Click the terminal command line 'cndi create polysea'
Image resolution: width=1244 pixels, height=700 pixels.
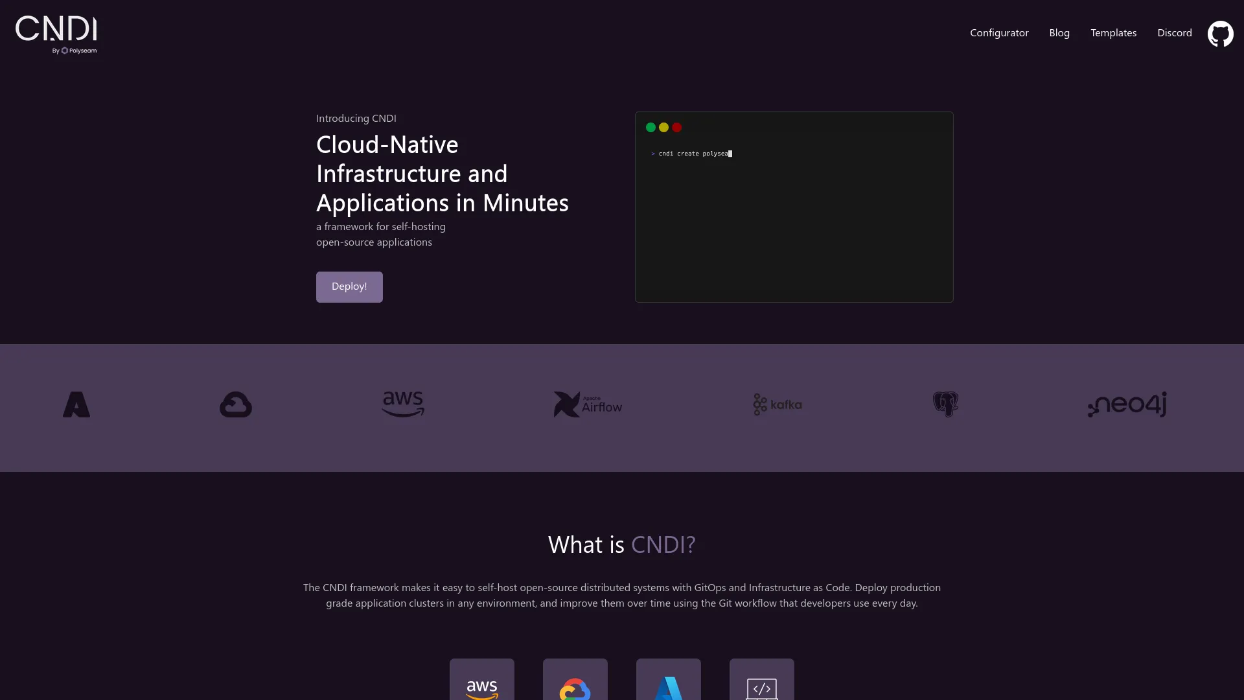pos(691,154)
